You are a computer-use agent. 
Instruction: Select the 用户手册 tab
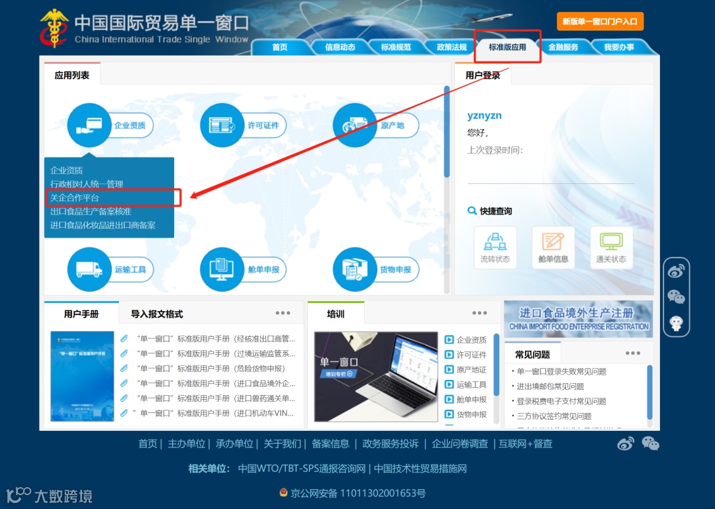81,314
